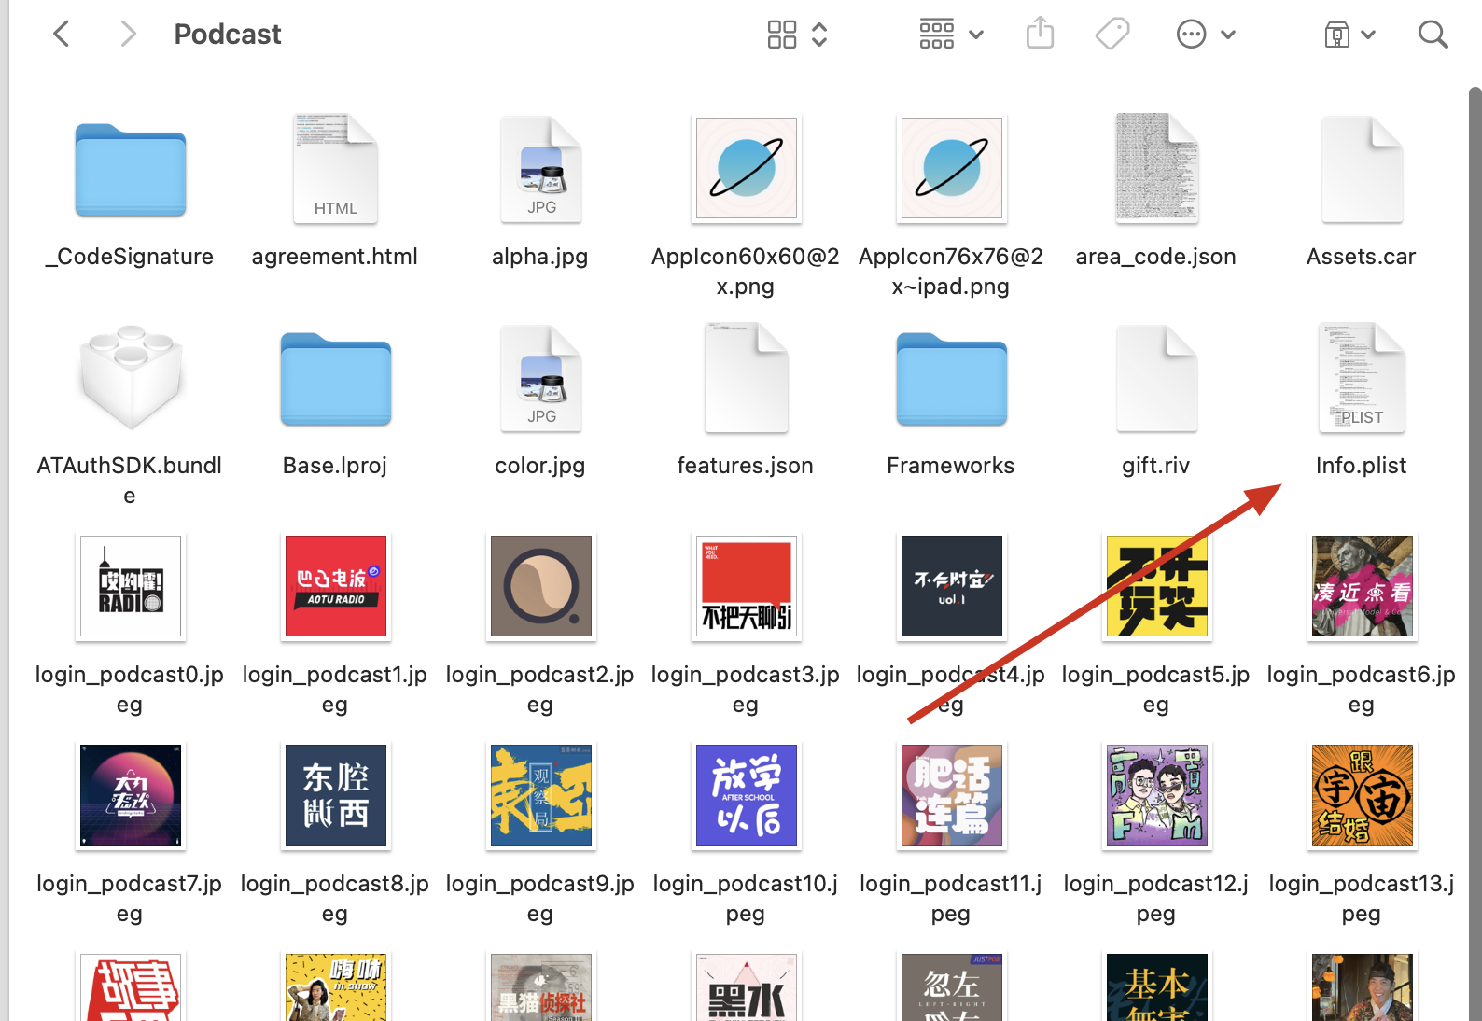Switch to icon view layout
The image size is (1482, 1021).
782,35
